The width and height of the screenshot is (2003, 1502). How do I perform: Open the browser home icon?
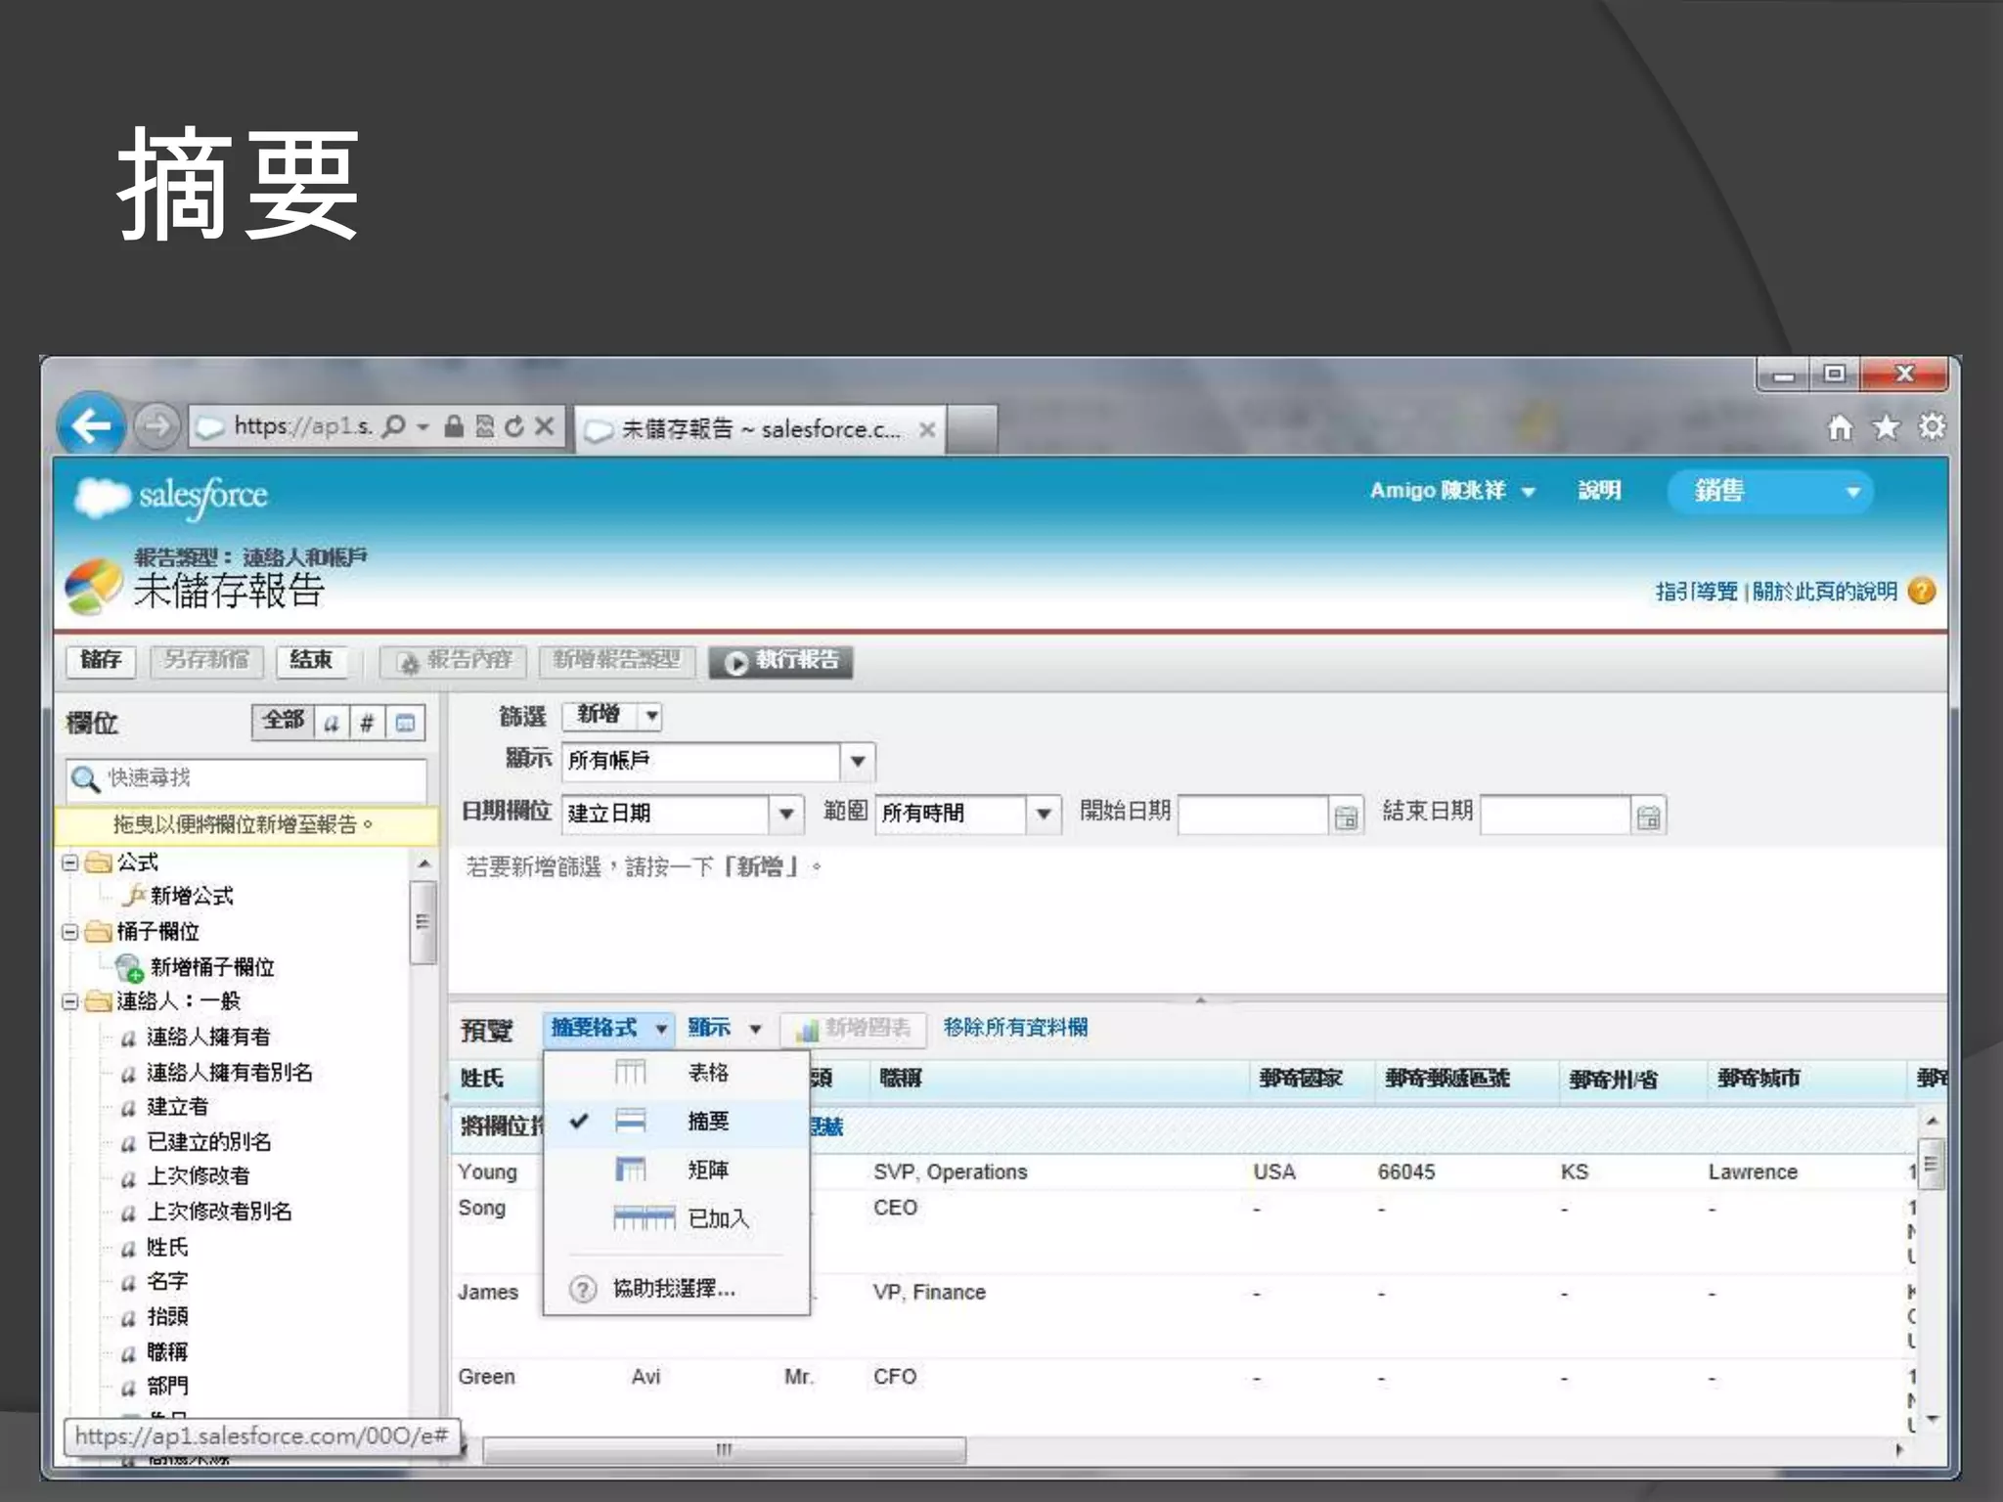1840,427
